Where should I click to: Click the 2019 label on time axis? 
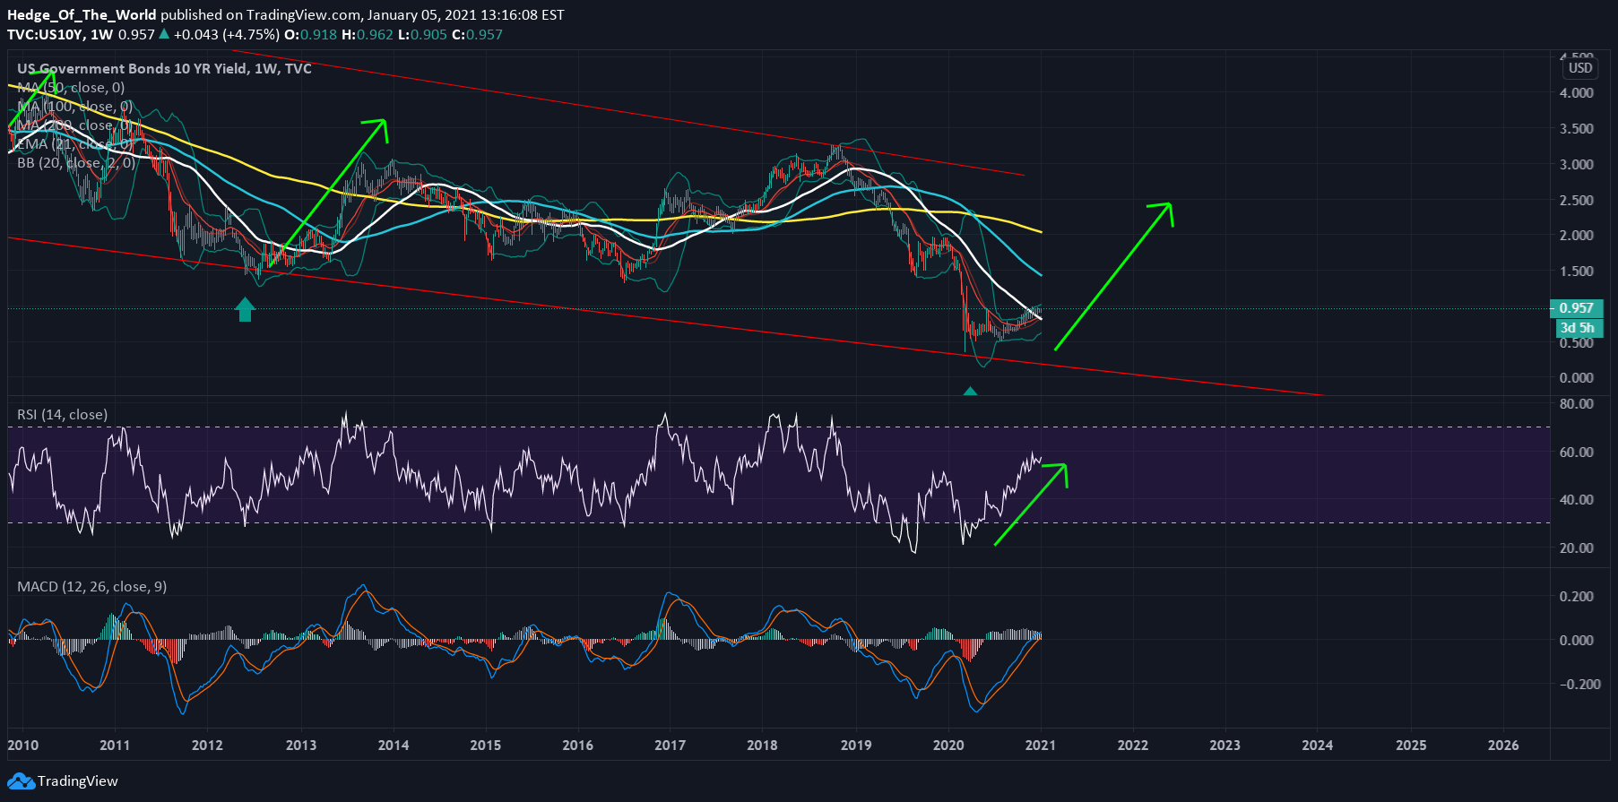(856, 745)
